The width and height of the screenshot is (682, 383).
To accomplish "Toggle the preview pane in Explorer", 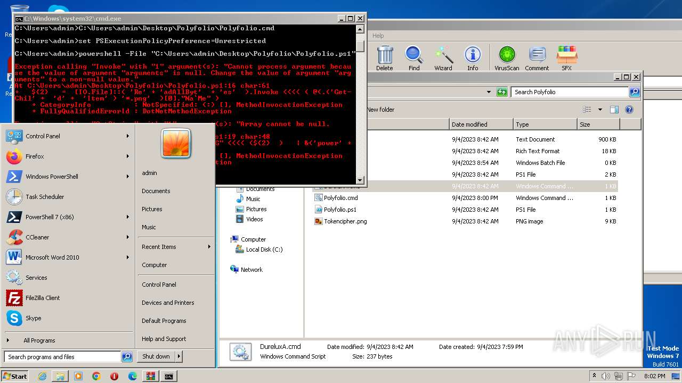I will tap(614, 110).
